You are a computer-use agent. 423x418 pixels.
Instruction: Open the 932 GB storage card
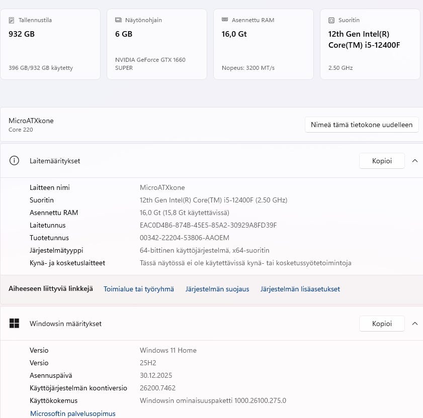coord(50,44)
